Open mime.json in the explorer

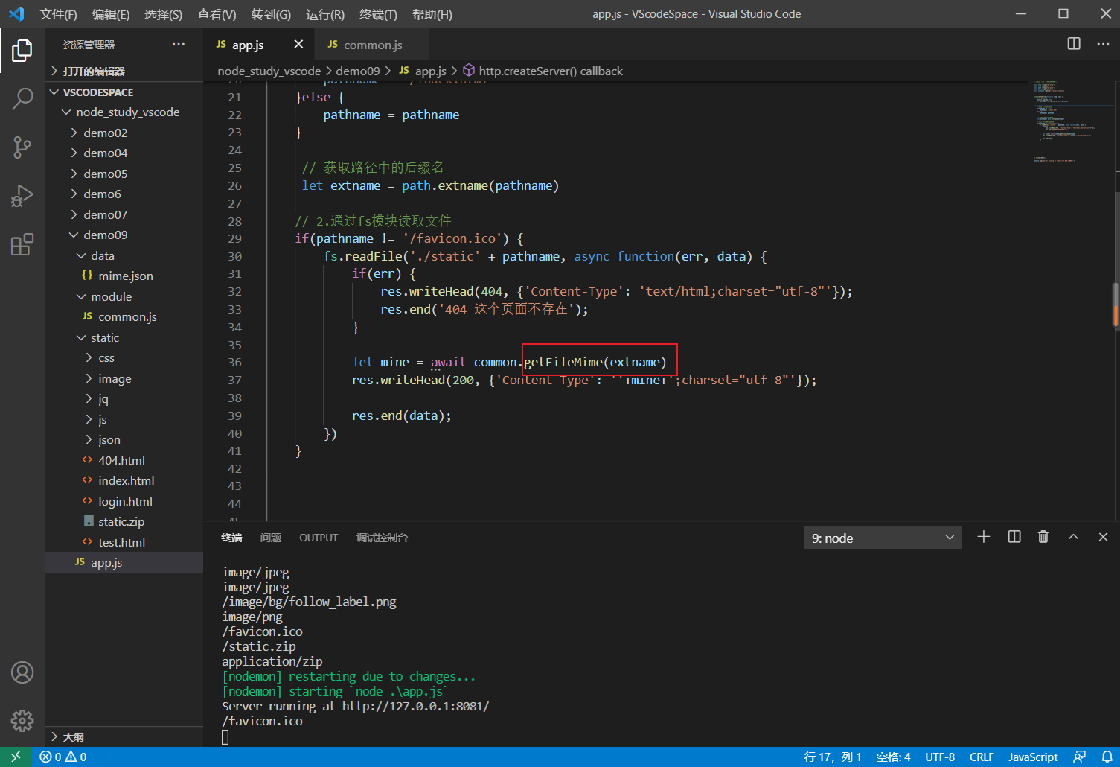point(124,276)
